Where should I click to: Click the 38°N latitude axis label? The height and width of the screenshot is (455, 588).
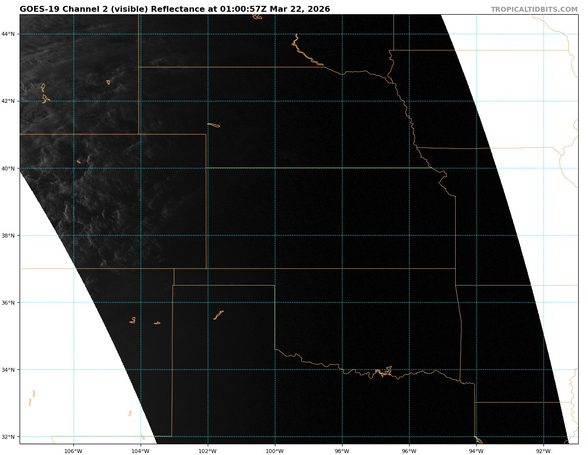click(x=8, y=235)
